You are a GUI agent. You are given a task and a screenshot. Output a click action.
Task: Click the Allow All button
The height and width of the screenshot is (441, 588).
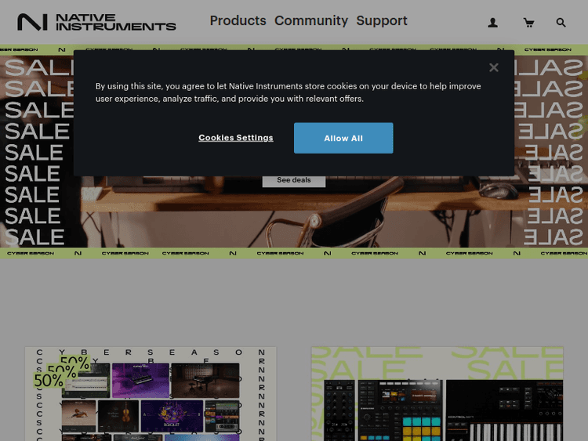343,138
